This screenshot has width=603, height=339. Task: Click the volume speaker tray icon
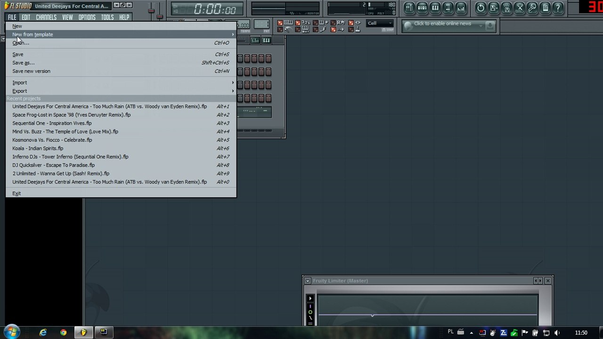click(x=557, y=333)
